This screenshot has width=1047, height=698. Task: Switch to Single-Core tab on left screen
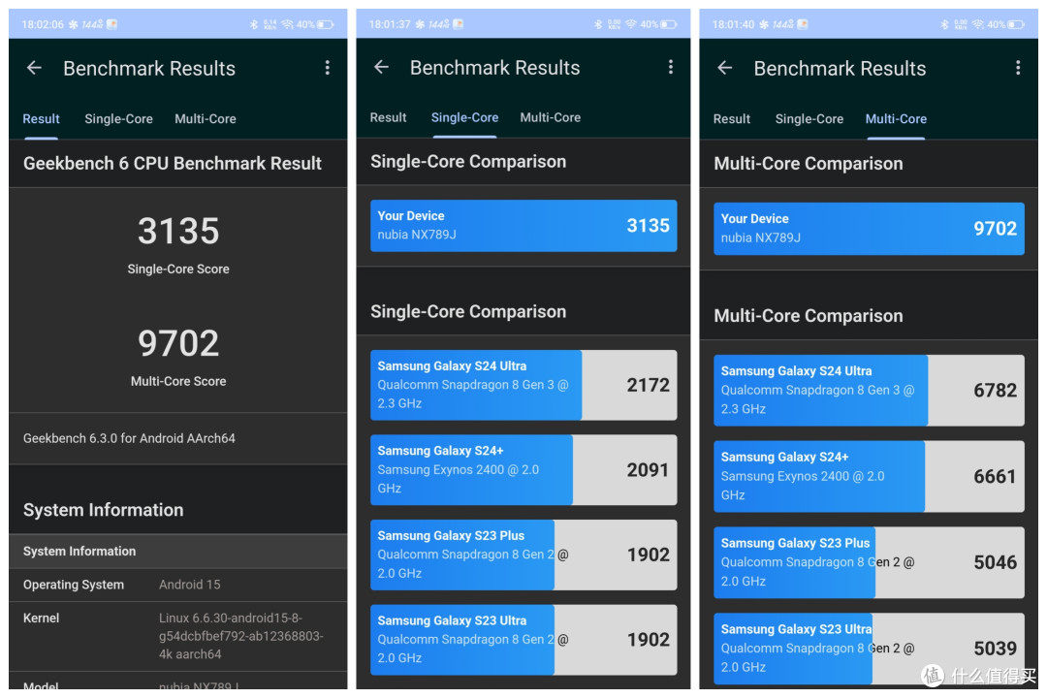[x=119, y=119]
